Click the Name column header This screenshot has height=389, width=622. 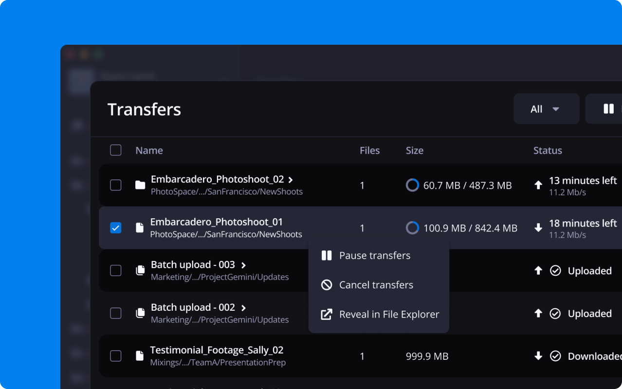click(149, 150)
